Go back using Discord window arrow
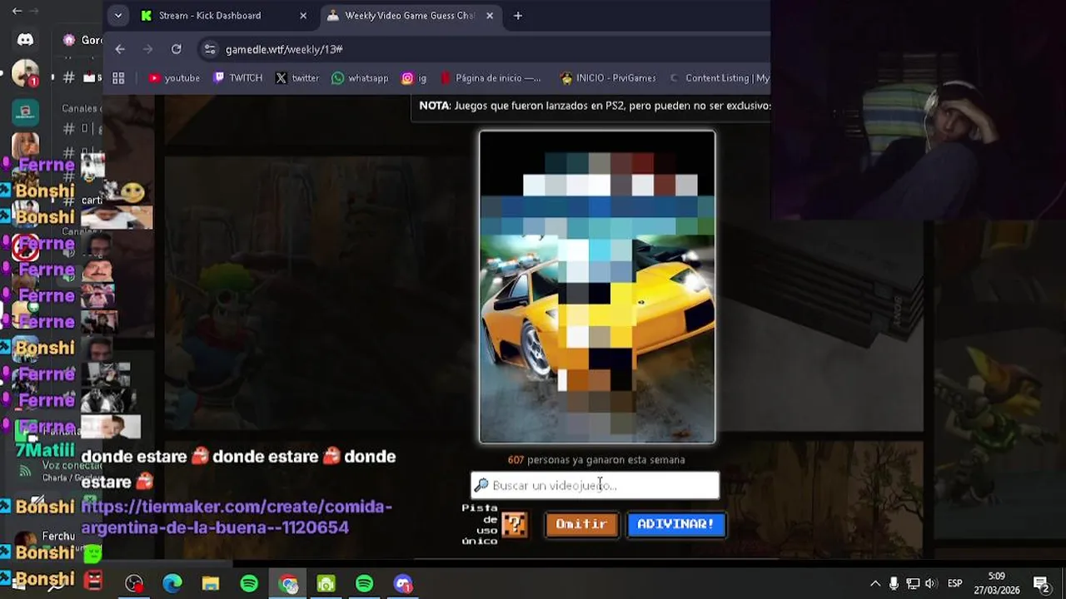The image size is (1066, 599). click(17, 11)
